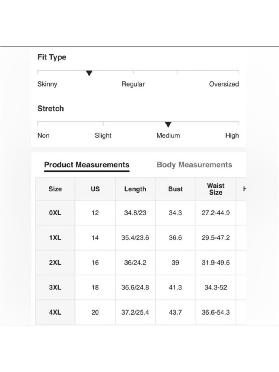Viewport: 279px width, 372px height.
Task: Click the Bust column header
Action: [x=175, y=189]
